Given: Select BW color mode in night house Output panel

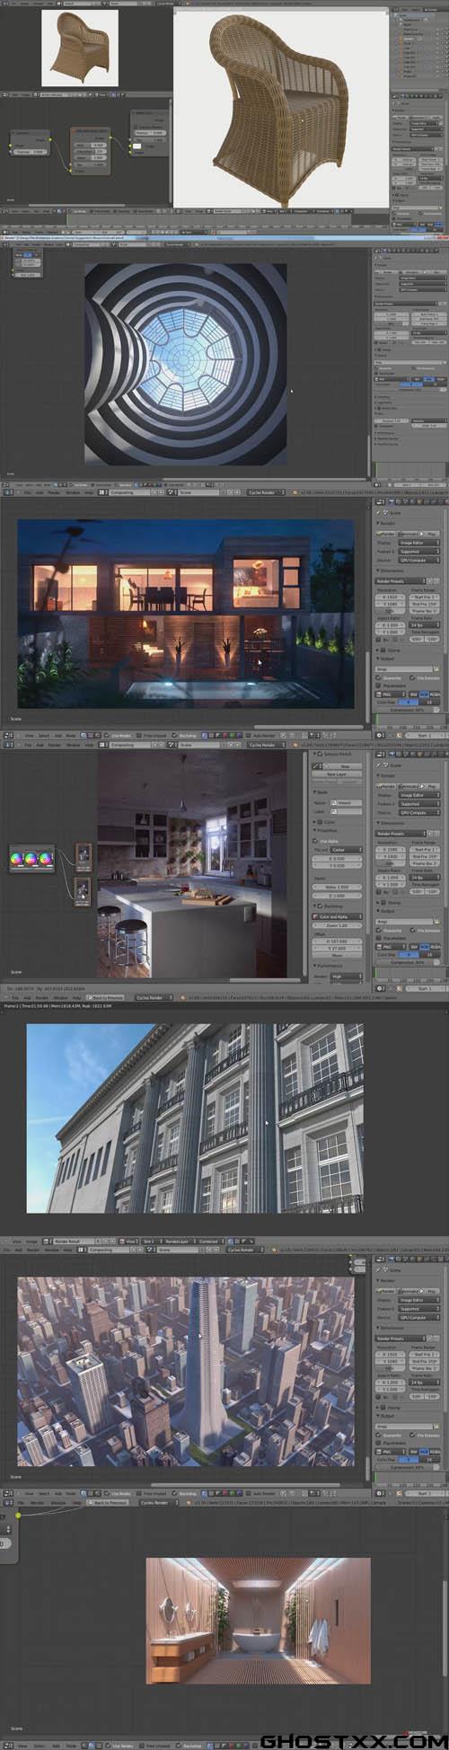Looking at the screenshot, I should (413, 694).
